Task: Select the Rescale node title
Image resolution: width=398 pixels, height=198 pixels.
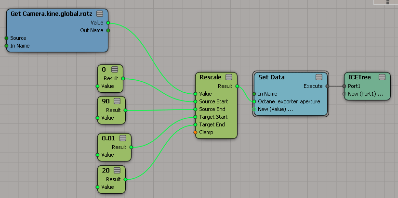Action: (x=211, y=77)
